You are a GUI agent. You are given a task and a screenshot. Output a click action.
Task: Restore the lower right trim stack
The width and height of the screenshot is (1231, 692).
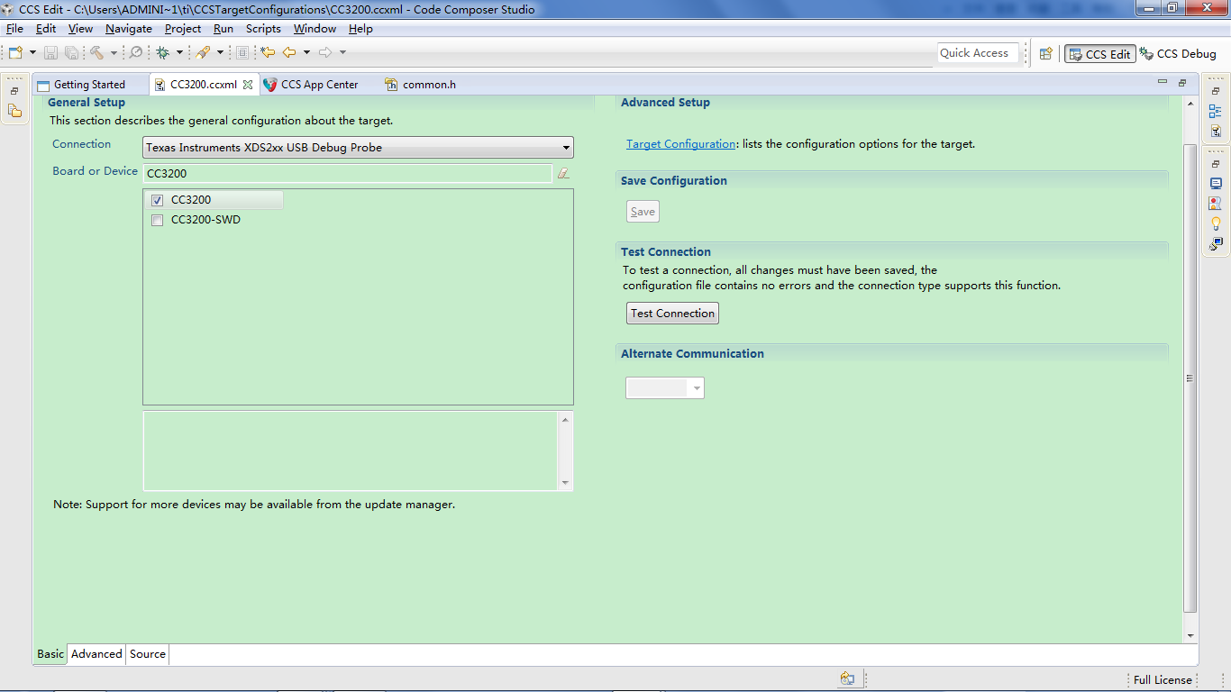tap(1216, 164)
